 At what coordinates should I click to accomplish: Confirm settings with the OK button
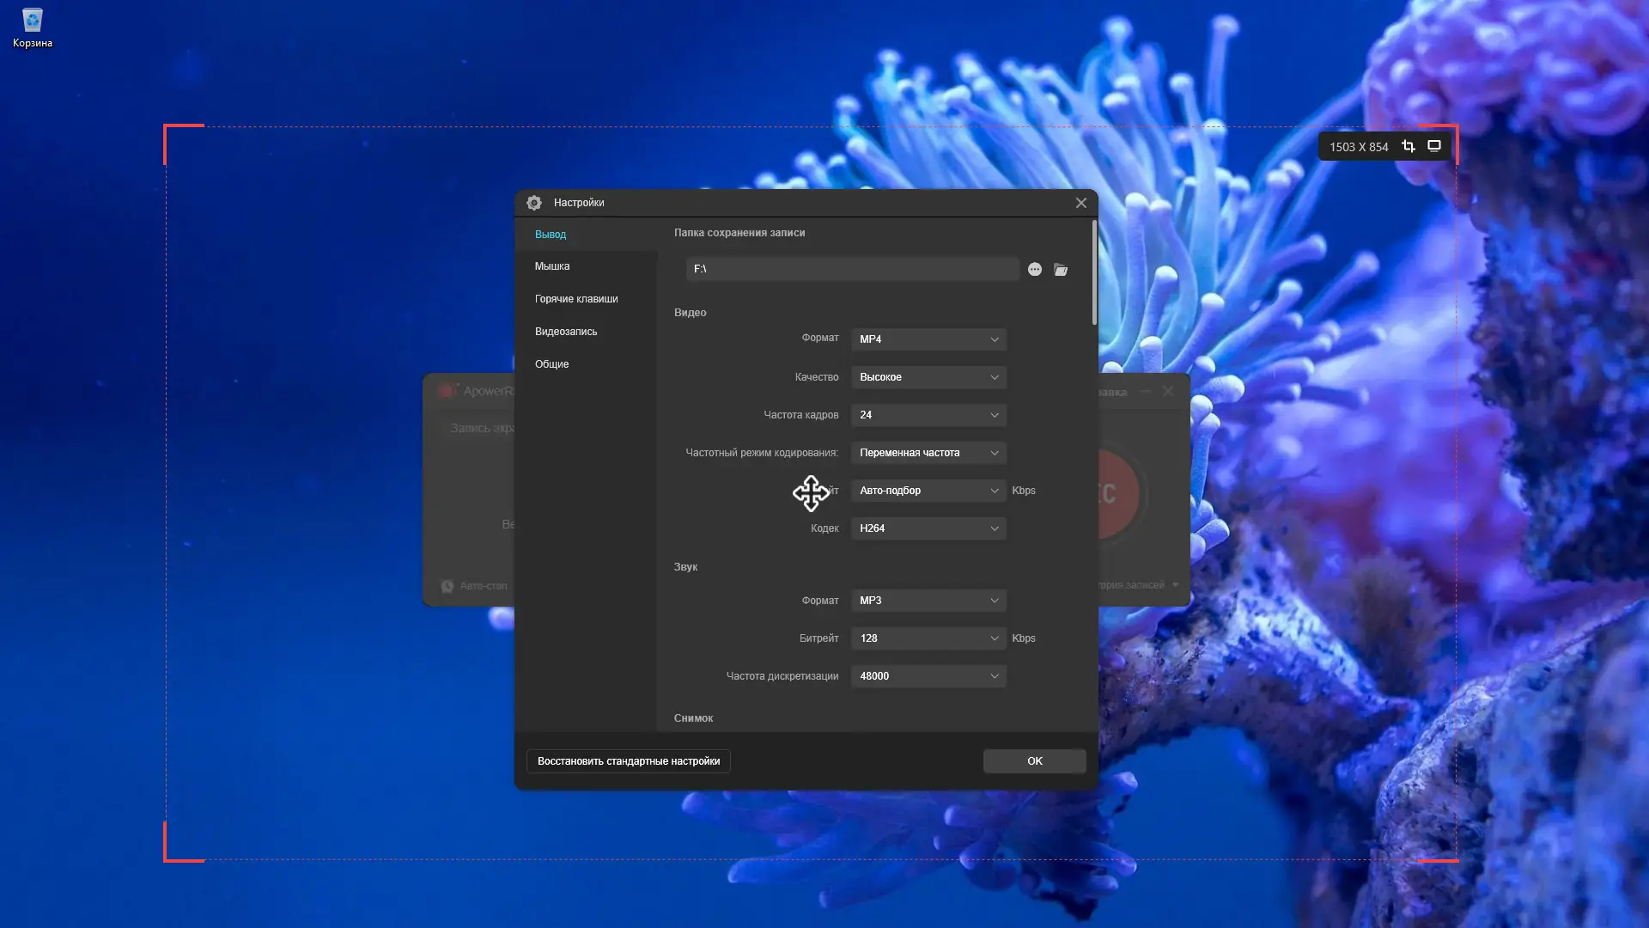(x=1034, y=761)
